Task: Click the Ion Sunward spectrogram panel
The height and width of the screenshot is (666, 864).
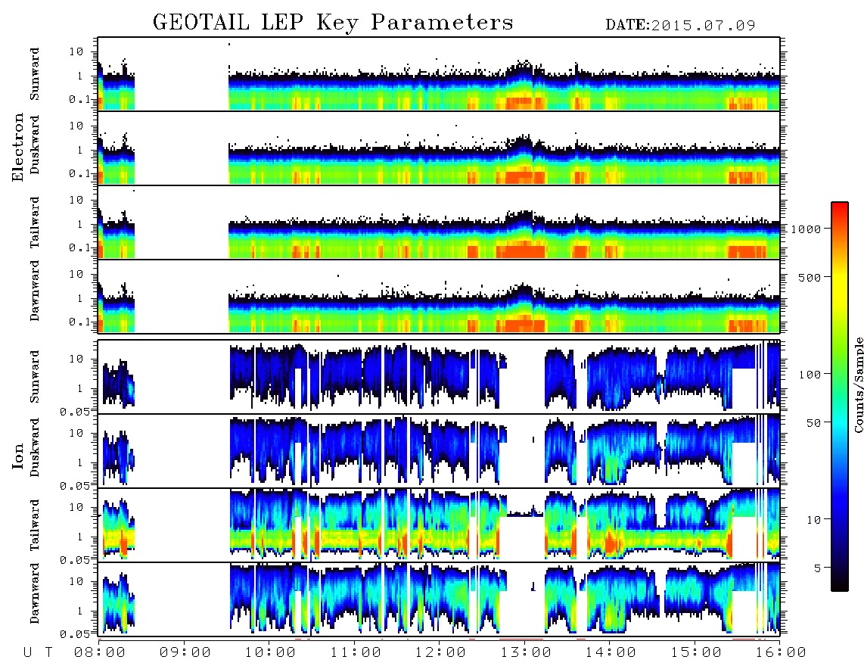Action: point(439,377)
